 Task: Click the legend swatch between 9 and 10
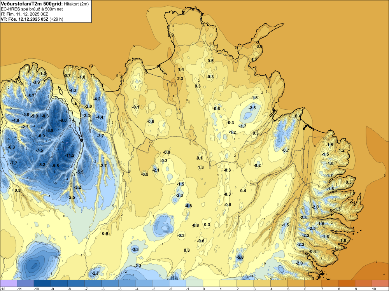pyautogui.click(x=363, y=283)
